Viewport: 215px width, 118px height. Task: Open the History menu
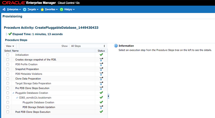[69, 9]
